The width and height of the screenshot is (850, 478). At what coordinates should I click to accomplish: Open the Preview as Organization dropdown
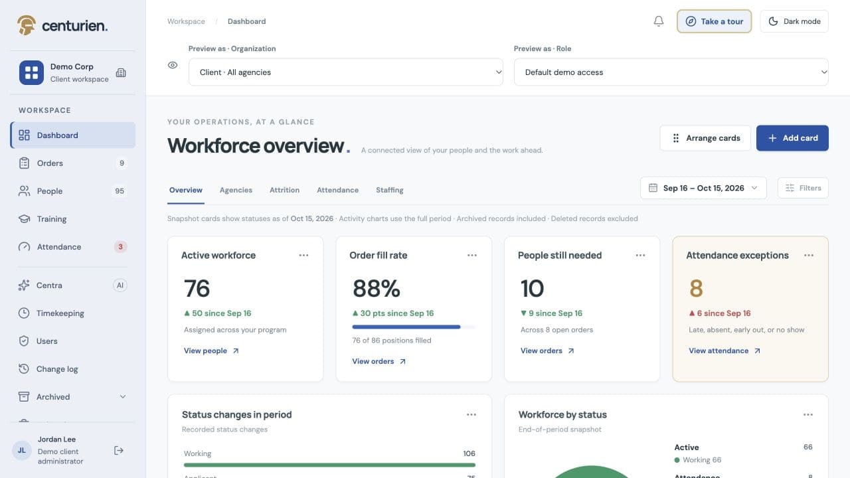pos(346,72)
